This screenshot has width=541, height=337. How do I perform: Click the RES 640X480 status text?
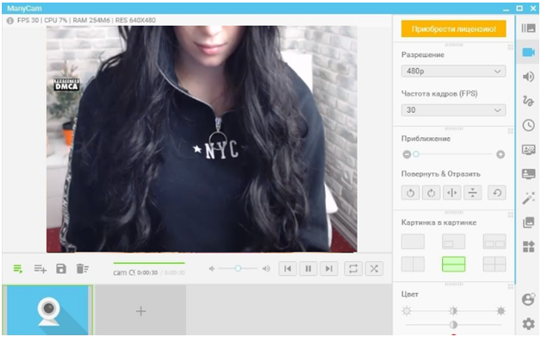pyautogui.click(x=135, y=21)
